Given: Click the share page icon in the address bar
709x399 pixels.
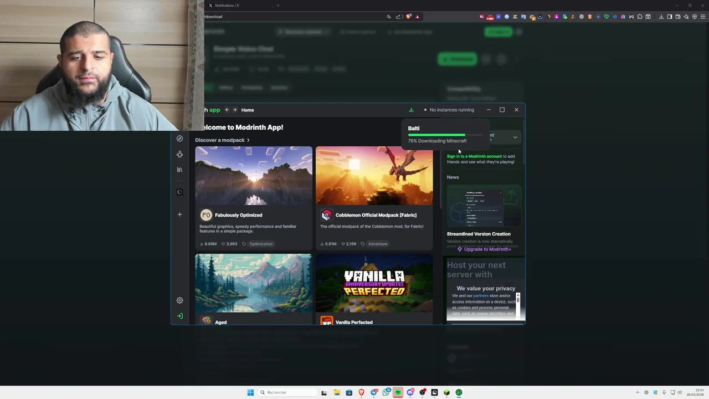Looking at the screenshot, I should pyautogui.click(x=398, y=17).
